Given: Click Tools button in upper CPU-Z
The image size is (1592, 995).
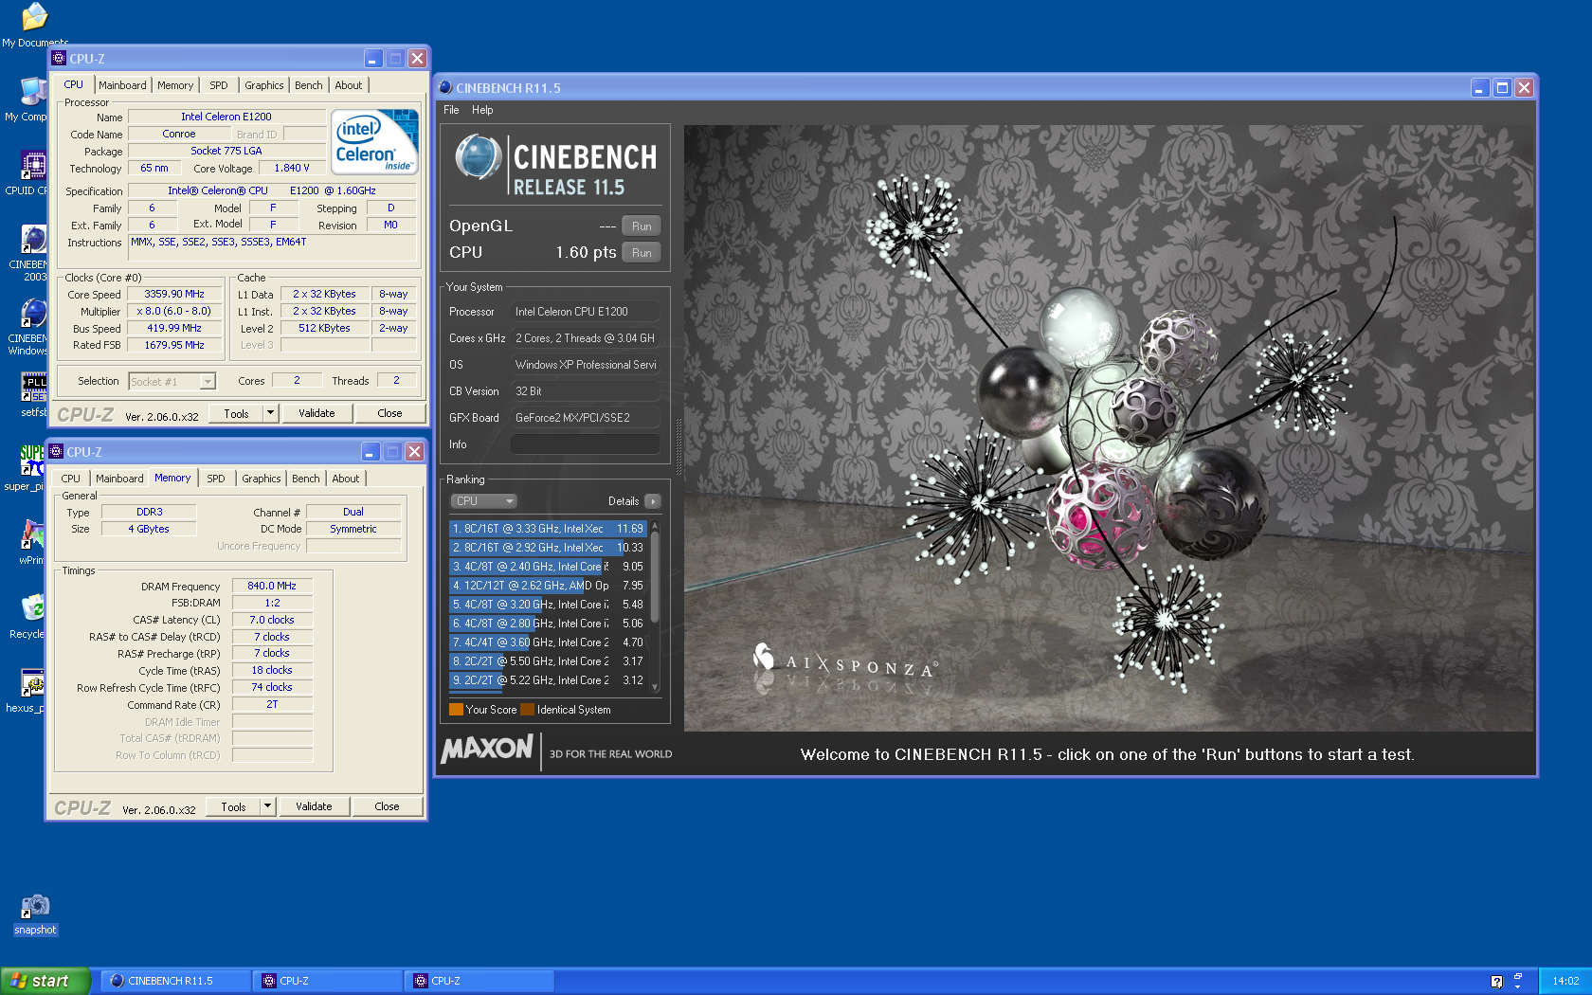Looking at the screenshot, I should (x=236, y=413).
